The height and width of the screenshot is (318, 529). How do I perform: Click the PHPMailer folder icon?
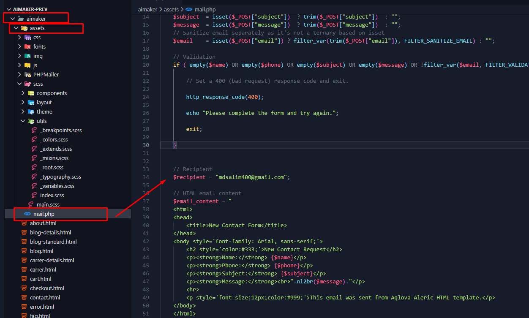click(27, 75)
